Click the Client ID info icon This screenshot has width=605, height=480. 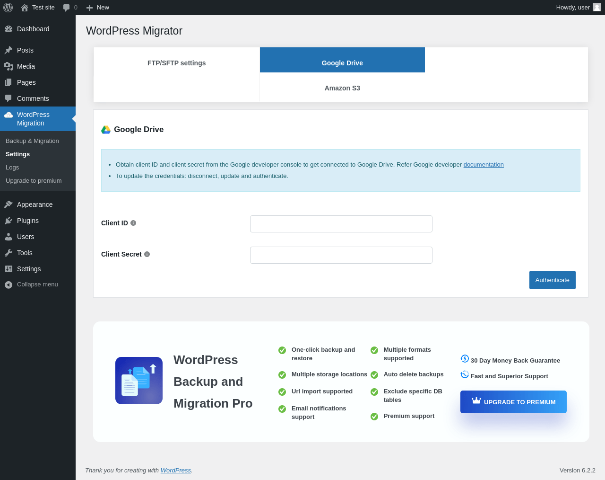click(133, 223)
